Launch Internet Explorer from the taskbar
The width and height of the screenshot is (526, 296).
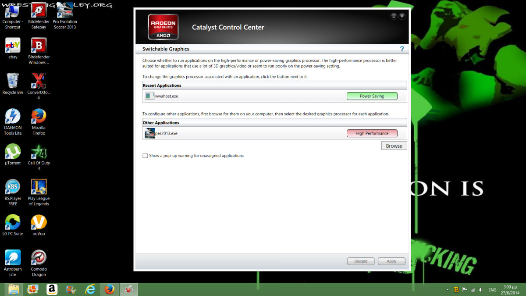click(x=90, y=289)
